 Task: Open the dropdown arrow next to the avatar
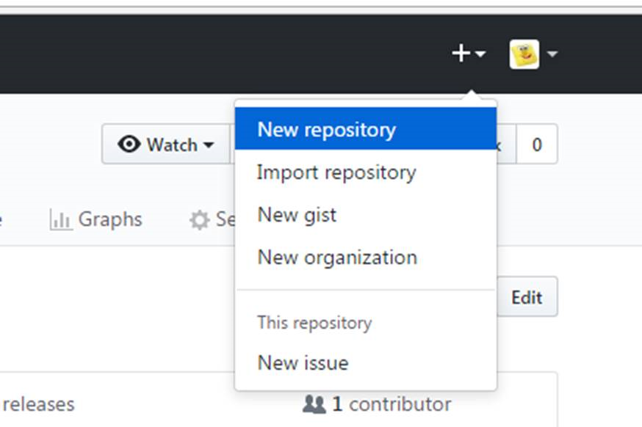coord(552,54)
